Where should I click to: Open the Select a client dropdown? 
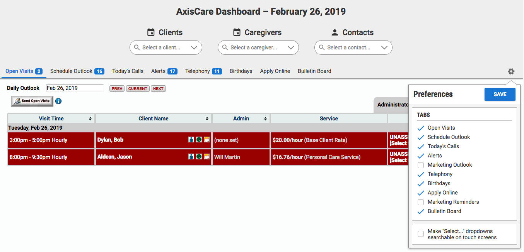click(166, 47)
